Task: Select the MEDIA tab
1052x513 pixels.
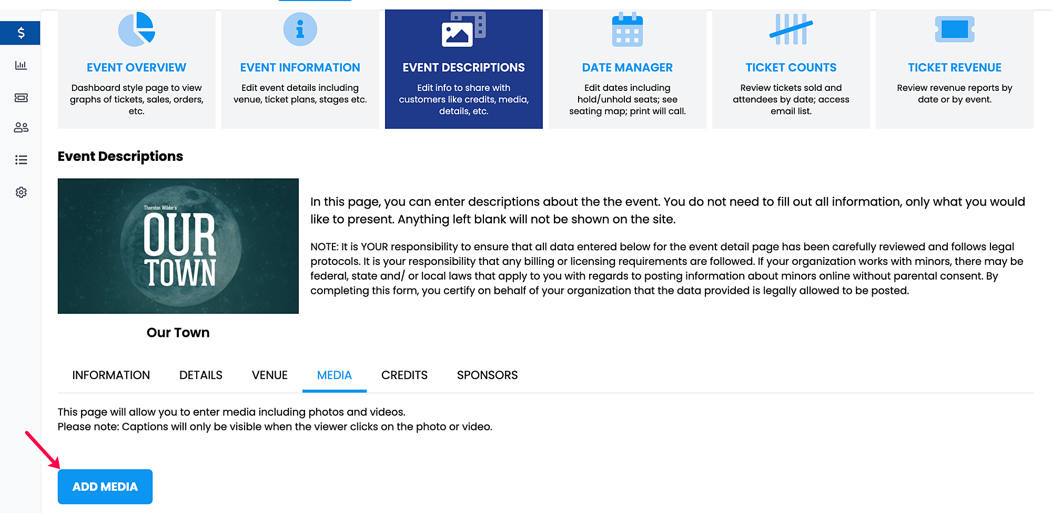Action: (335, 375)
